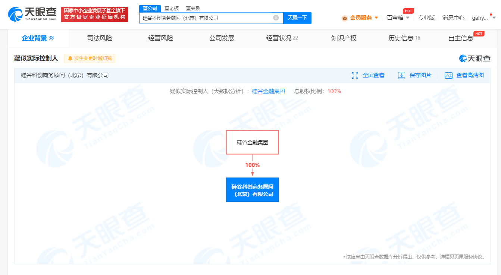501x275 pixels.
Task: Click the save image download icon
Action: (x=401, y=75)
